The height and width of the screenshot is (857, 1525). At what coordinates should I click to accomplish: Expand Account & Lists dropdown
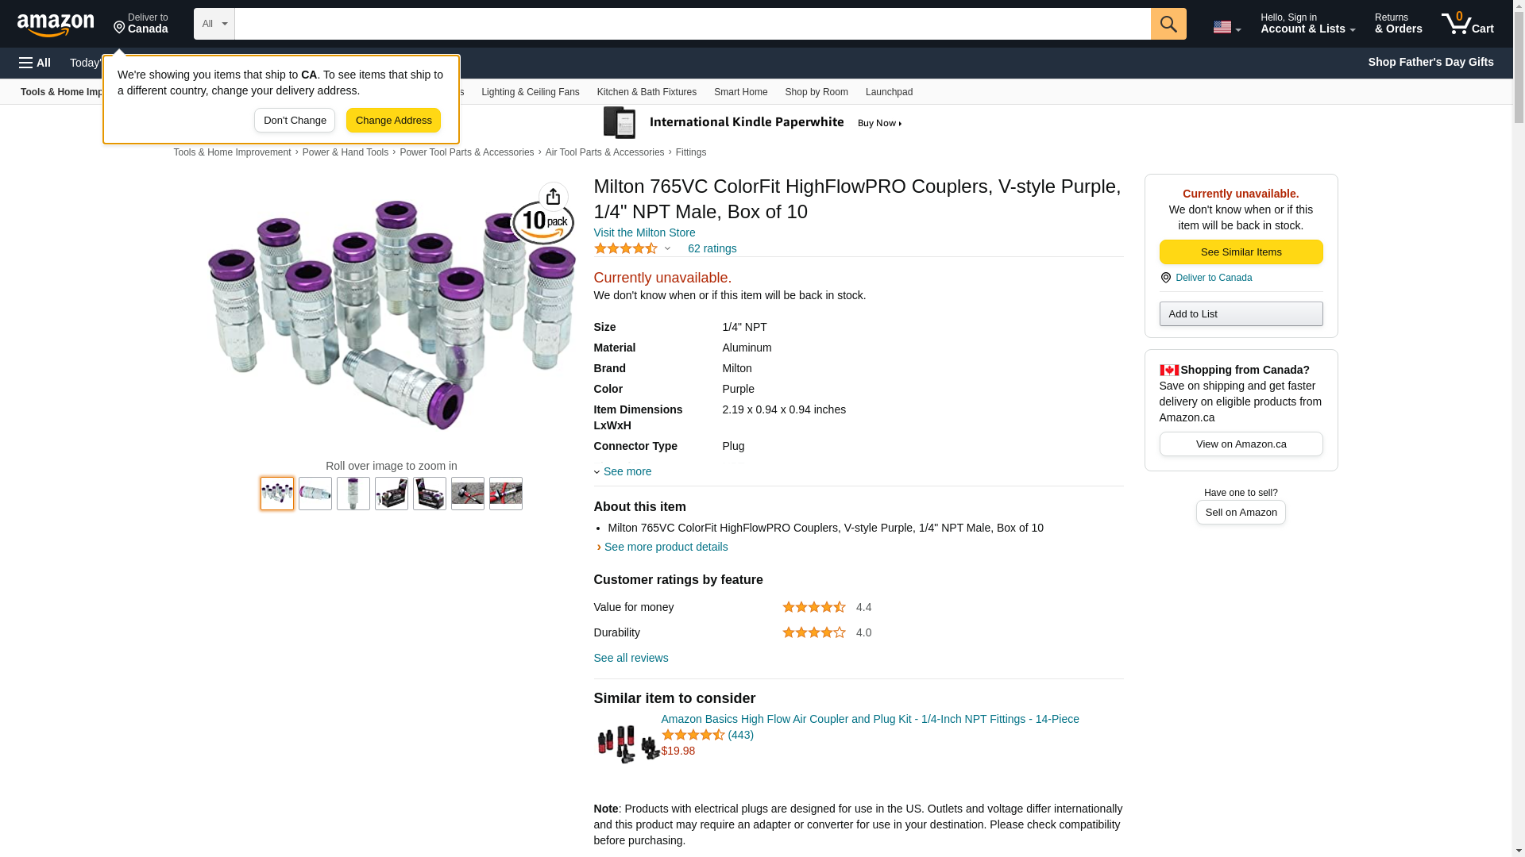pyautogui.click(x=1307, y=24)
